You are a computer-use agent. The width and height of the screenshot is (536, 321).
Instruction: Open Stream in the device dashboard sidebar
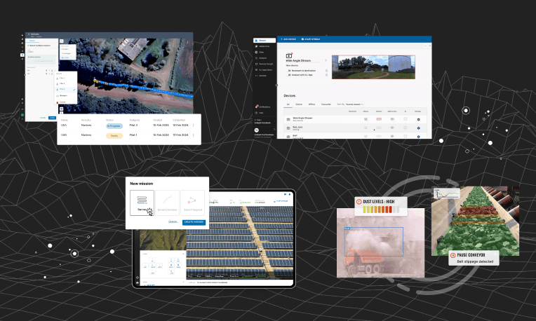tap(264, 40)
